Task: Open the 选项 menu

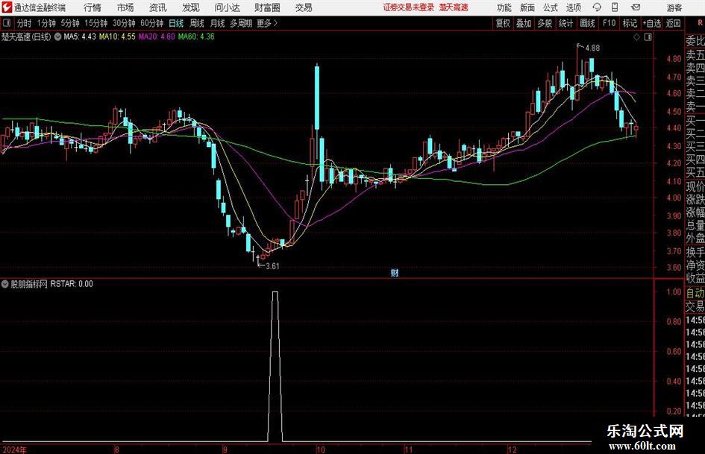Action: [x=573, y=7]
